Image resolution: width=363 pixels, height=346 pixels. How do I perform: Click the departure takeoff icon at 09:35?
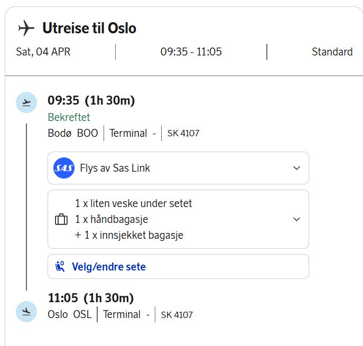26,102
